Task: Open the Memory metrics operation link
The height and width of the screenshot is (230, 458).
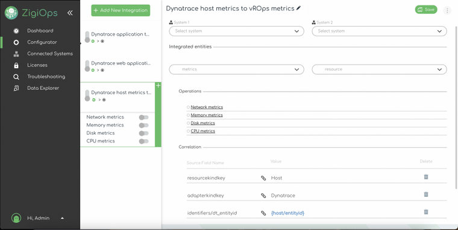Action: tap(207, 115)
